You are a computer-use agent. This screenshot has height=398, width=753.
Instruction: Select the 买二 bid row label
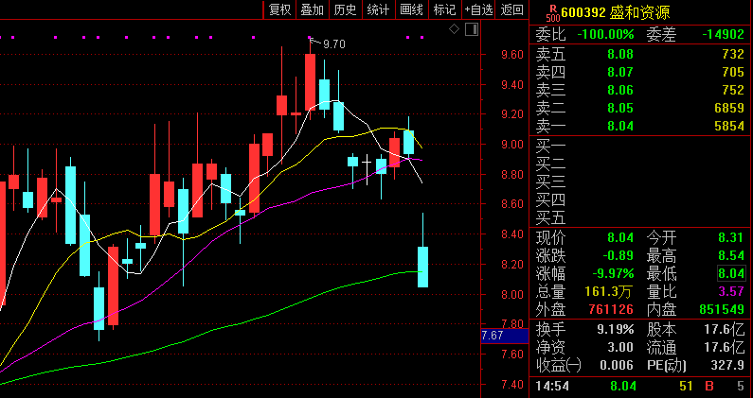pyautogui.click(x=551, y=164)
